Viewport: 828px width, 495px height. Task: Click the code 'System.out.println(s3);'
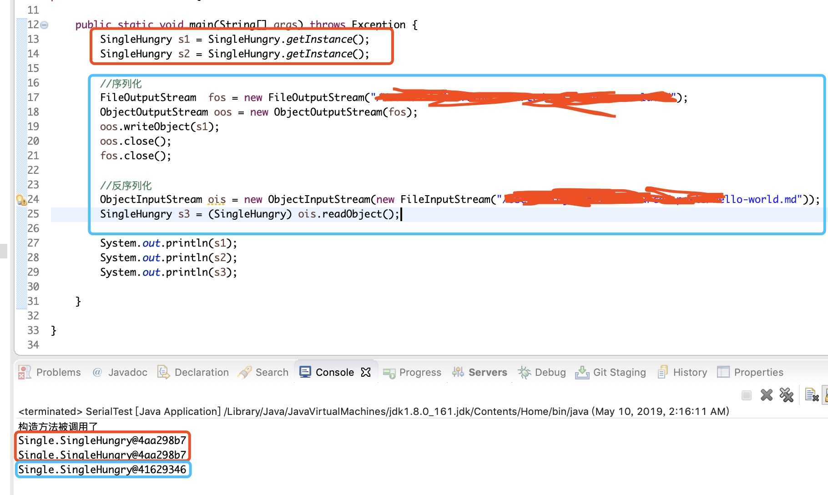pyautogui.click(x=168, y=272)
